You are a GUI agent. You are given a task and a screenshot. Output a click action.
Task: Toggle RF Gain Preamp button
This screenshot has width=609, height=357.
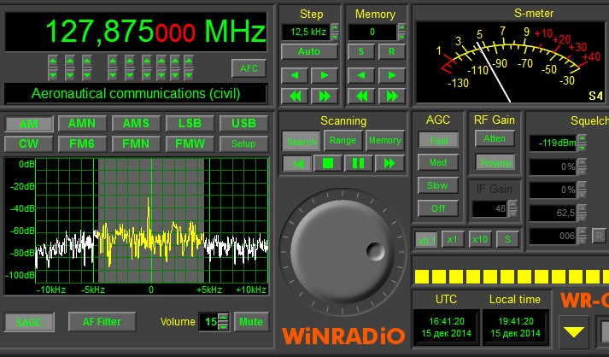(495, 163)
